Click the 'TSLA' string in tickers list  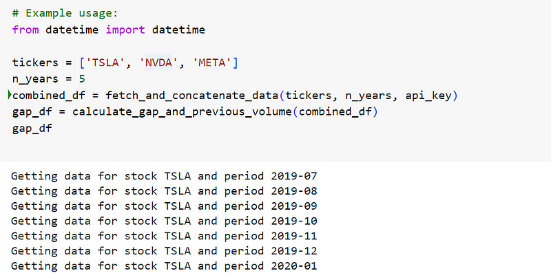(105, 63)
